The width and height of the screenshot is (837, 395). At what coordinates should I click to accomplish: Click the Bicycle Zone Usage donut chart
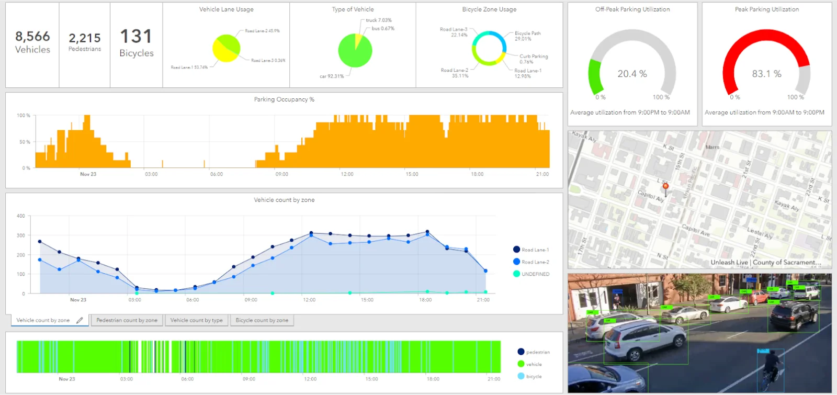click(x=489, y=48)
